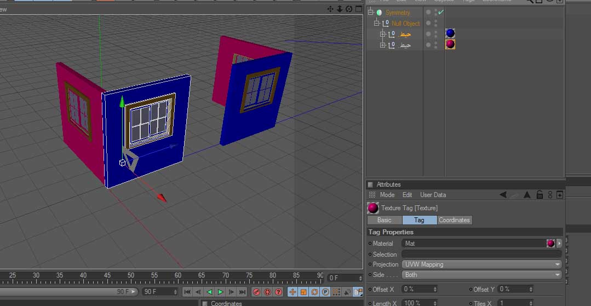This screenshot has width=591, height=306.
Task: Toggle the autokeying icon
Action: [267, 292]
